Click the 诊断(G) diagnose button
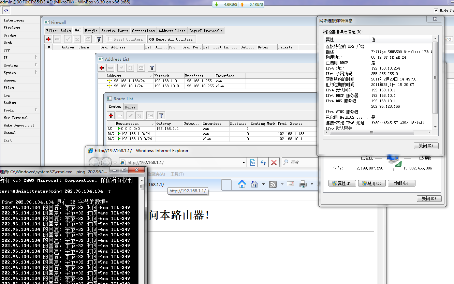454x284 pixels. tap(401, 183)
